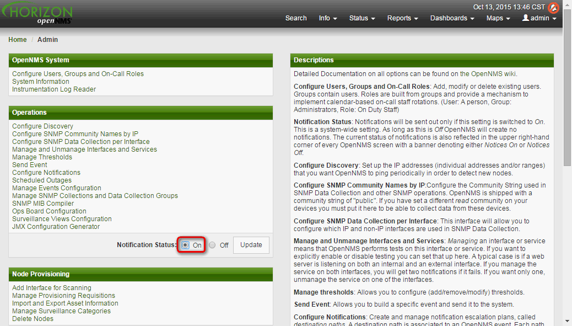The width and height of the screenshot is (572, 326).
Task: Click the page's vertical scrollbar thumb
Action: 567,88
